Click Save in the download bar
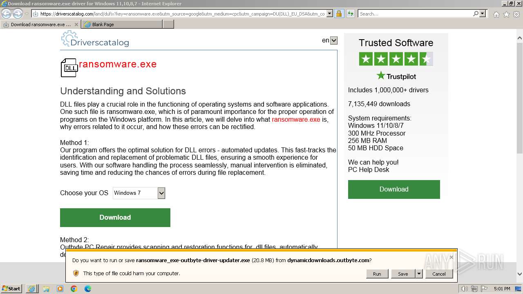The width and height of the screenshot is (523, 294). click(403, 274)
